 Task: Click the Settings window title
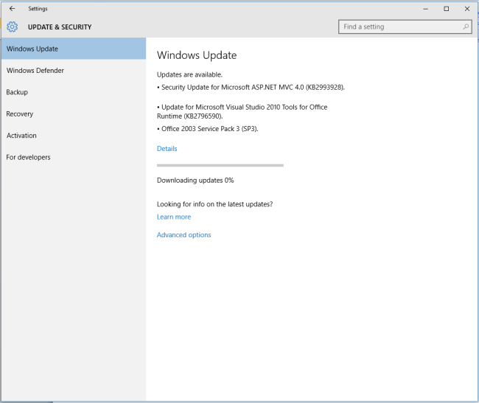coord(38,9)
